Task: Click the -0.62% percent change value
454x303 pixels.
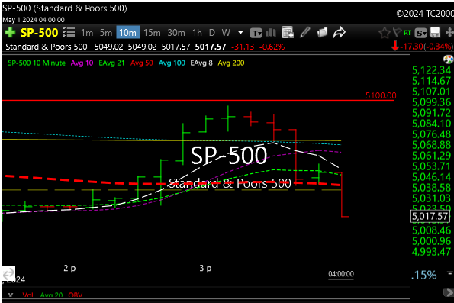Action: click(x=272, y=47)
